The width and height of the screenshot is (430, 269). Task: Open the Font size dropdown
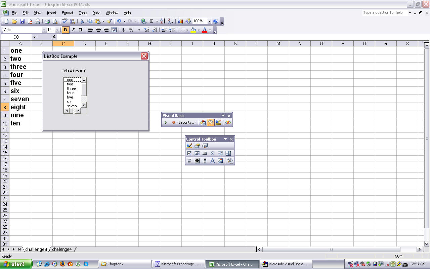57,30
